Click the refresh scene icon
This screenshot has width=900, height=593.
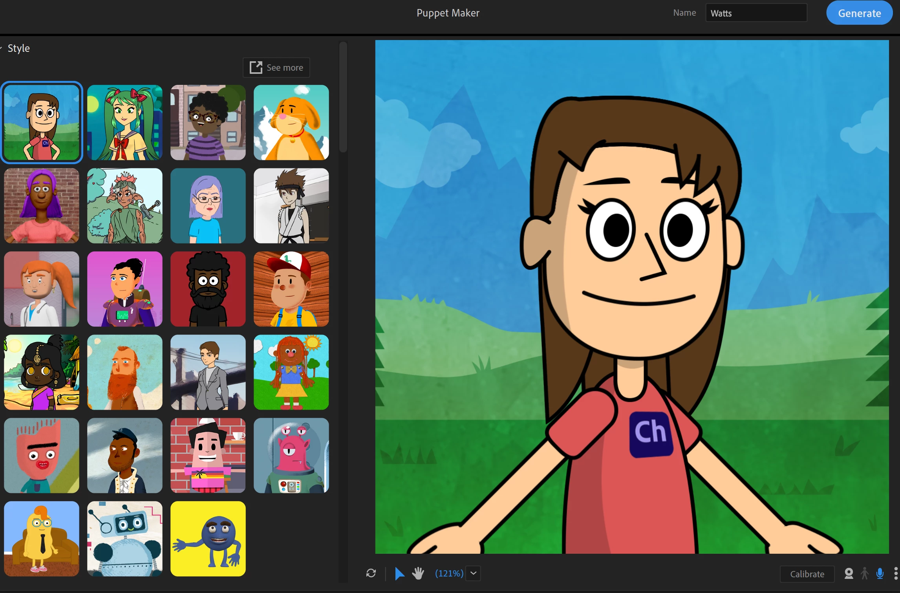371,573
